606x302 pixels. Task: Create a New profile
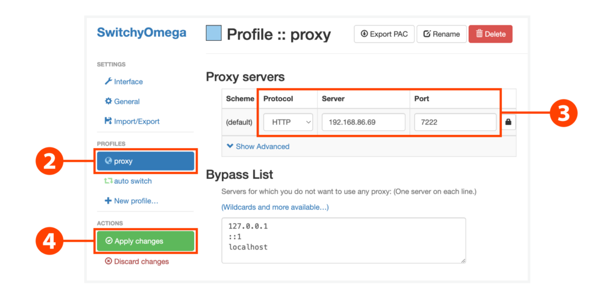pyautogui.click(x=136, y=201)
